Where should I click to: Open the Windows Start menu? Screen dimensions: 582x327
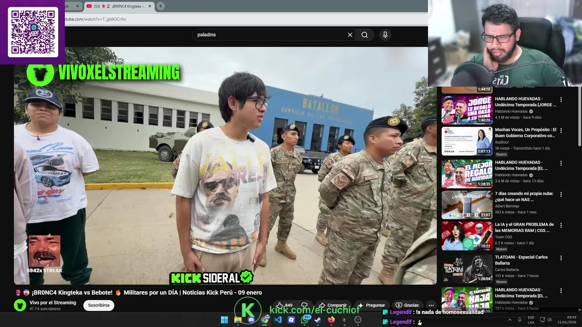pyautogui.click(x=224, y=320)
